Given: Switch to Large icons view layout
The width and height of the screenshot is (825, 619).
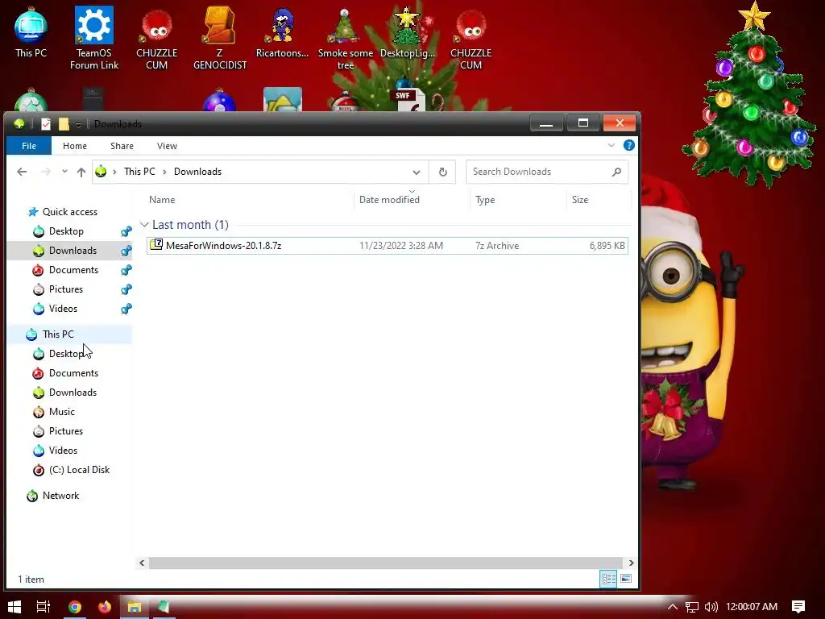Looking at the screenshot, I should pyautogui.click(x=626, y=579).
